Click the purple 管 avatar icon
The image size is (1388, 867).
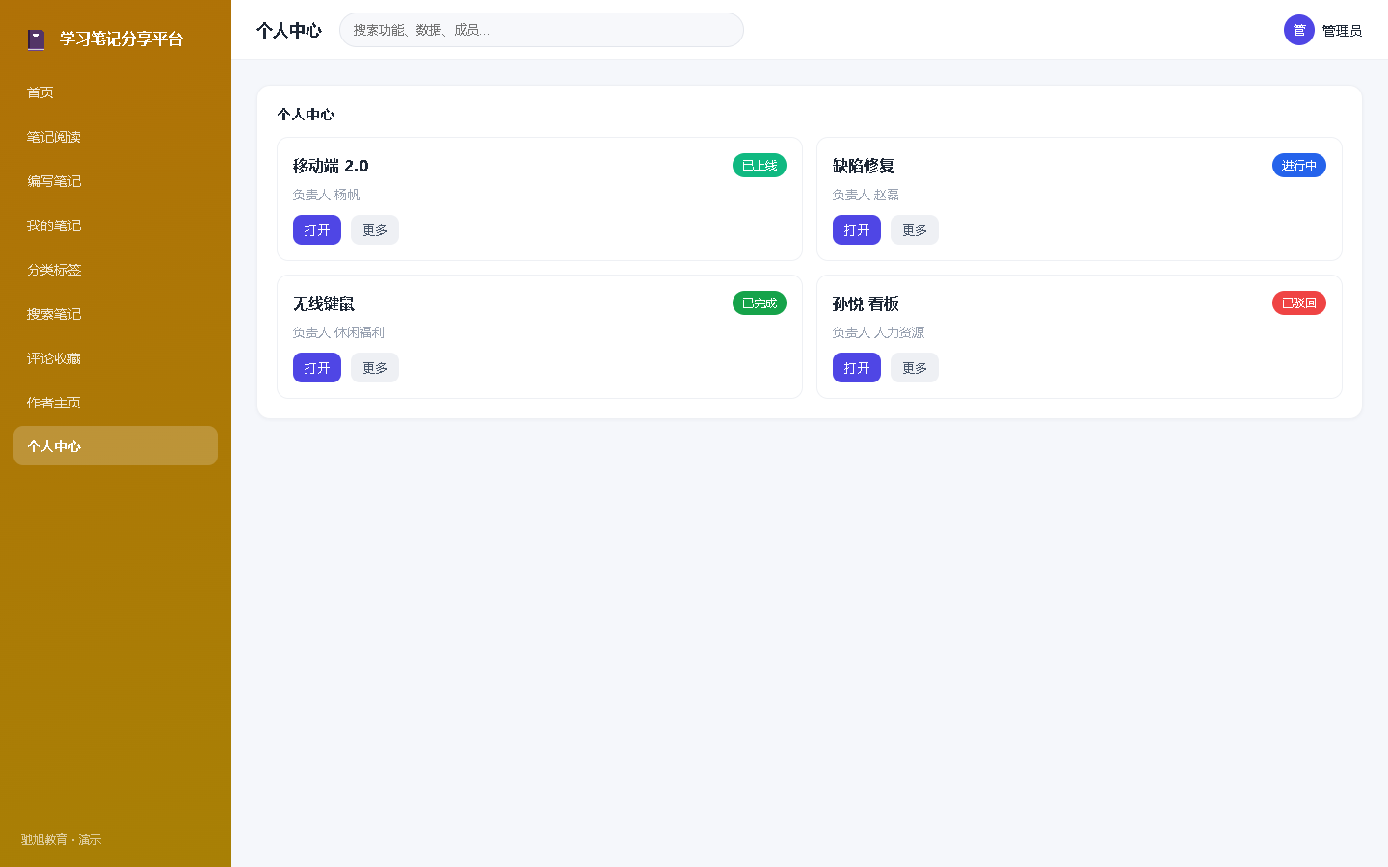coord(1299,30)
